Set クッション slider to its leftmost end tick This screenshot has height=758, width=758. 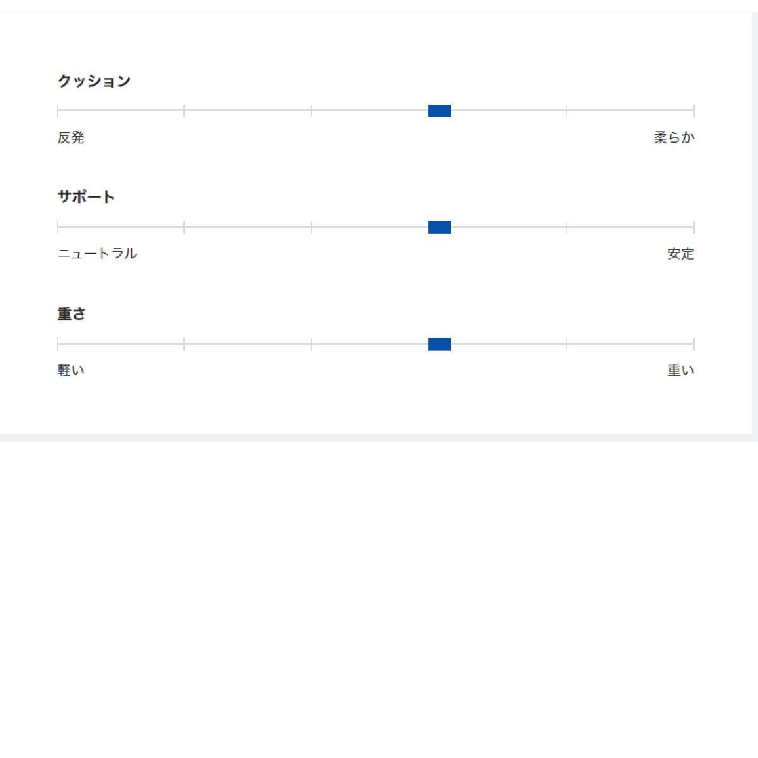[57, 111]
